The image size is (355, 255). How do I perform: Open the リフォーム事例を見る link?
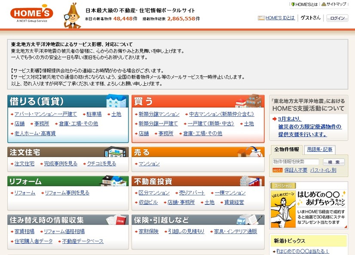[67, 193]
